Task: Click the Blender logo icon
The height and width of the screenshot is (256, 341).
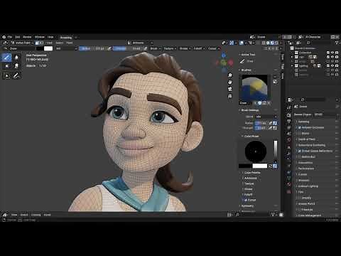Action: coord(4,37)
